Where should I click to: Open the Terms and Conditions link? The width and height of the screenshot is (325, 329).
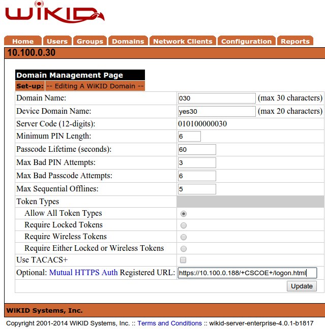point(169,323)
